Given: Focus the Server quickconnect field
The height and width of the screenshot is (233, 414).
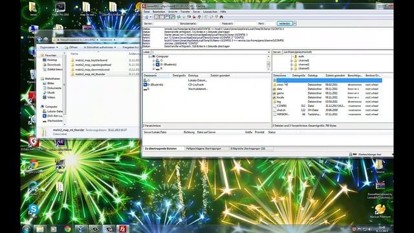Looking at the screenshot, I should click(166, 23).
